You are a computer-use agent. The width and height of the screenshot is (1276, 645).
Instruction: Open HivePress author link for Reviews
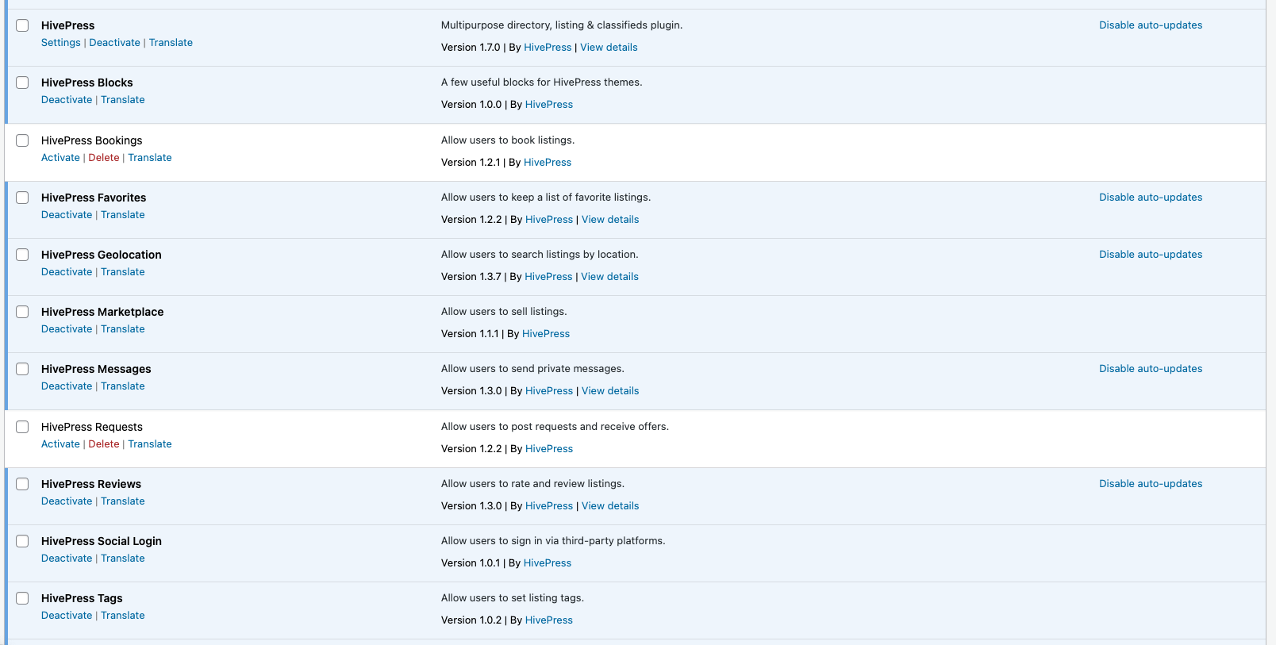[549, 506]
